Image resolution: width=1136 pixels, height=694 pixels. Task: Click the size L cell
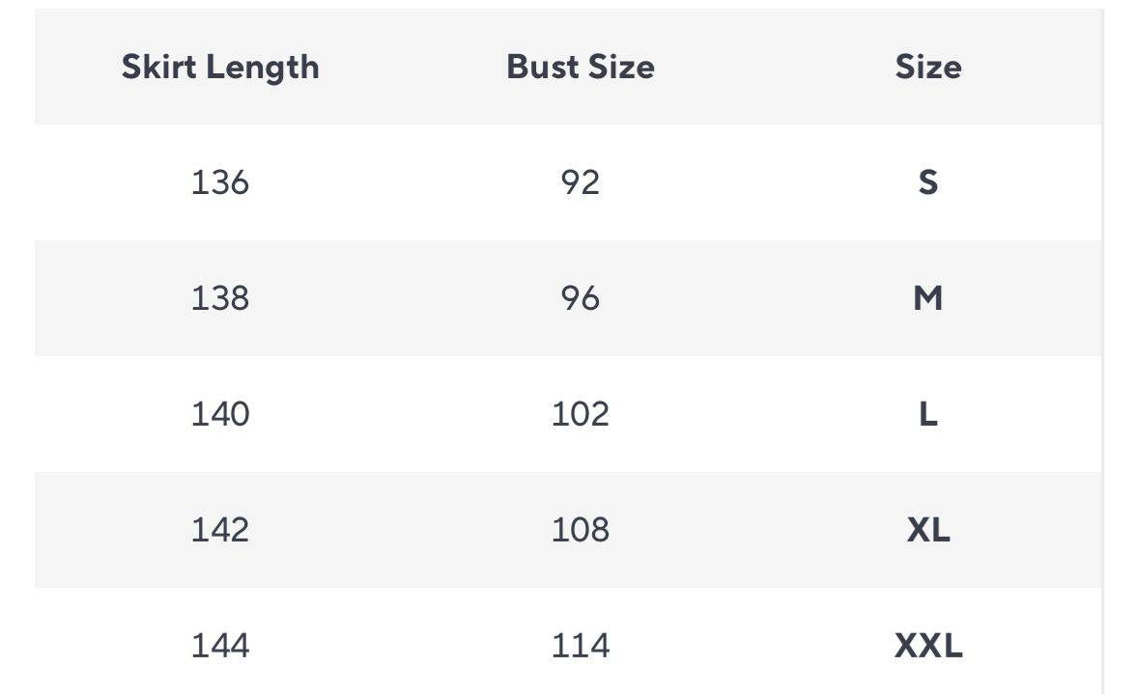coord(928,414)
